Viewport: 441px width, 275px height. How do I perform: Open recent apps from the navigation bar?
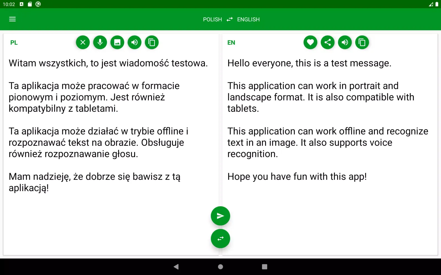tap(264, 266)
